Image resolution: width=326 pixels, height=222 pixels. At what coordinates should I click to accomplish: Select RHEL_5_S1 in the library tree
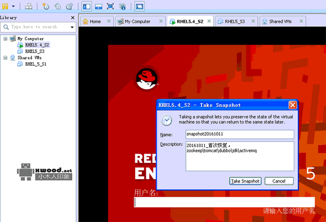click(36, 64)
